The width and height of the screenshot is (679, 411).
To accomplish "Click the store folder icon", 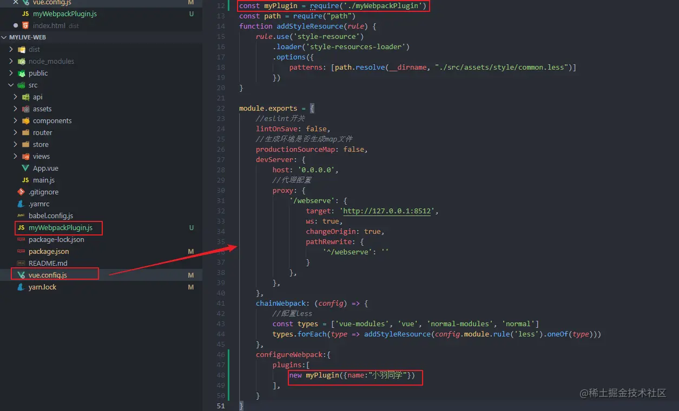I will tap(26, 144).
